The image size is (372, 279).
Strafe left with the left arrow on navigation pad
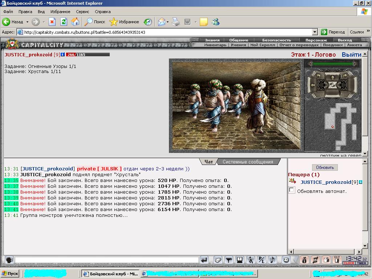[x=313, y=85]
